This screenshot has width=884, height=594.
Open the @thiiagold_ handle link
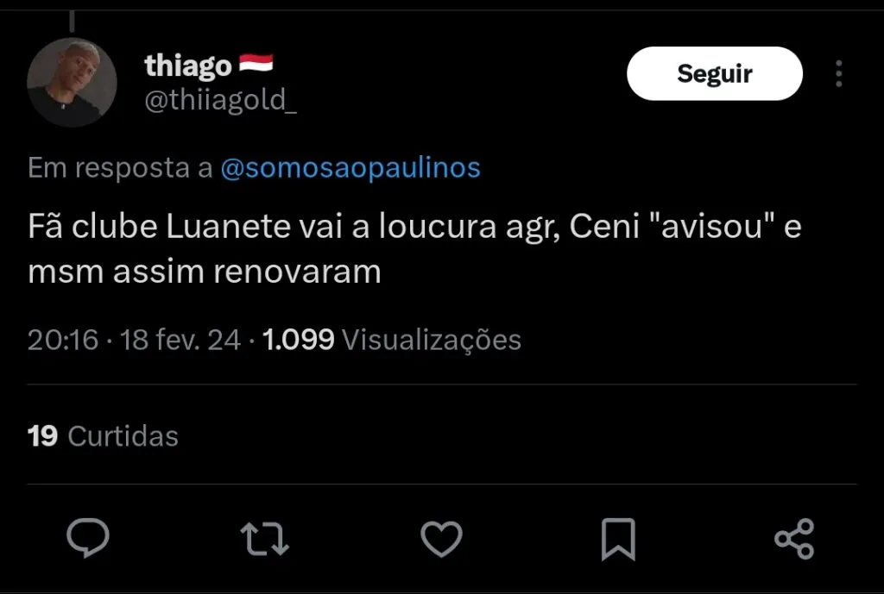tap(220, 101)
